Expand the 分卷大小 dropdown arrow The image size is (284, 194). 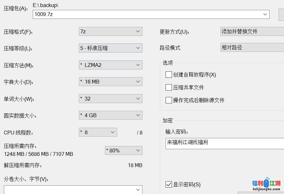click(138, 190)
